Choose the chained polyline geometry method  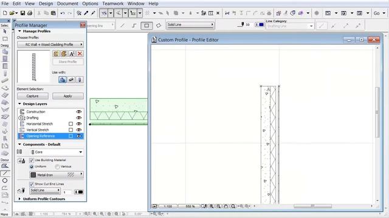(134, 25)
